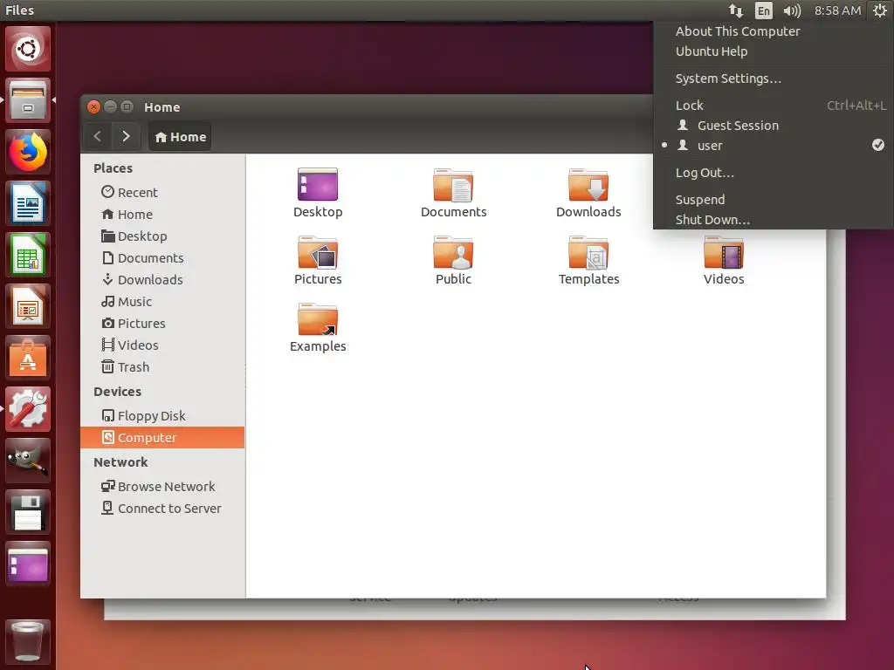Image resolution: width=894 pixels, height=670 pixels.
Task: Select Music in Places sidebar
Action: pos(162,301)
